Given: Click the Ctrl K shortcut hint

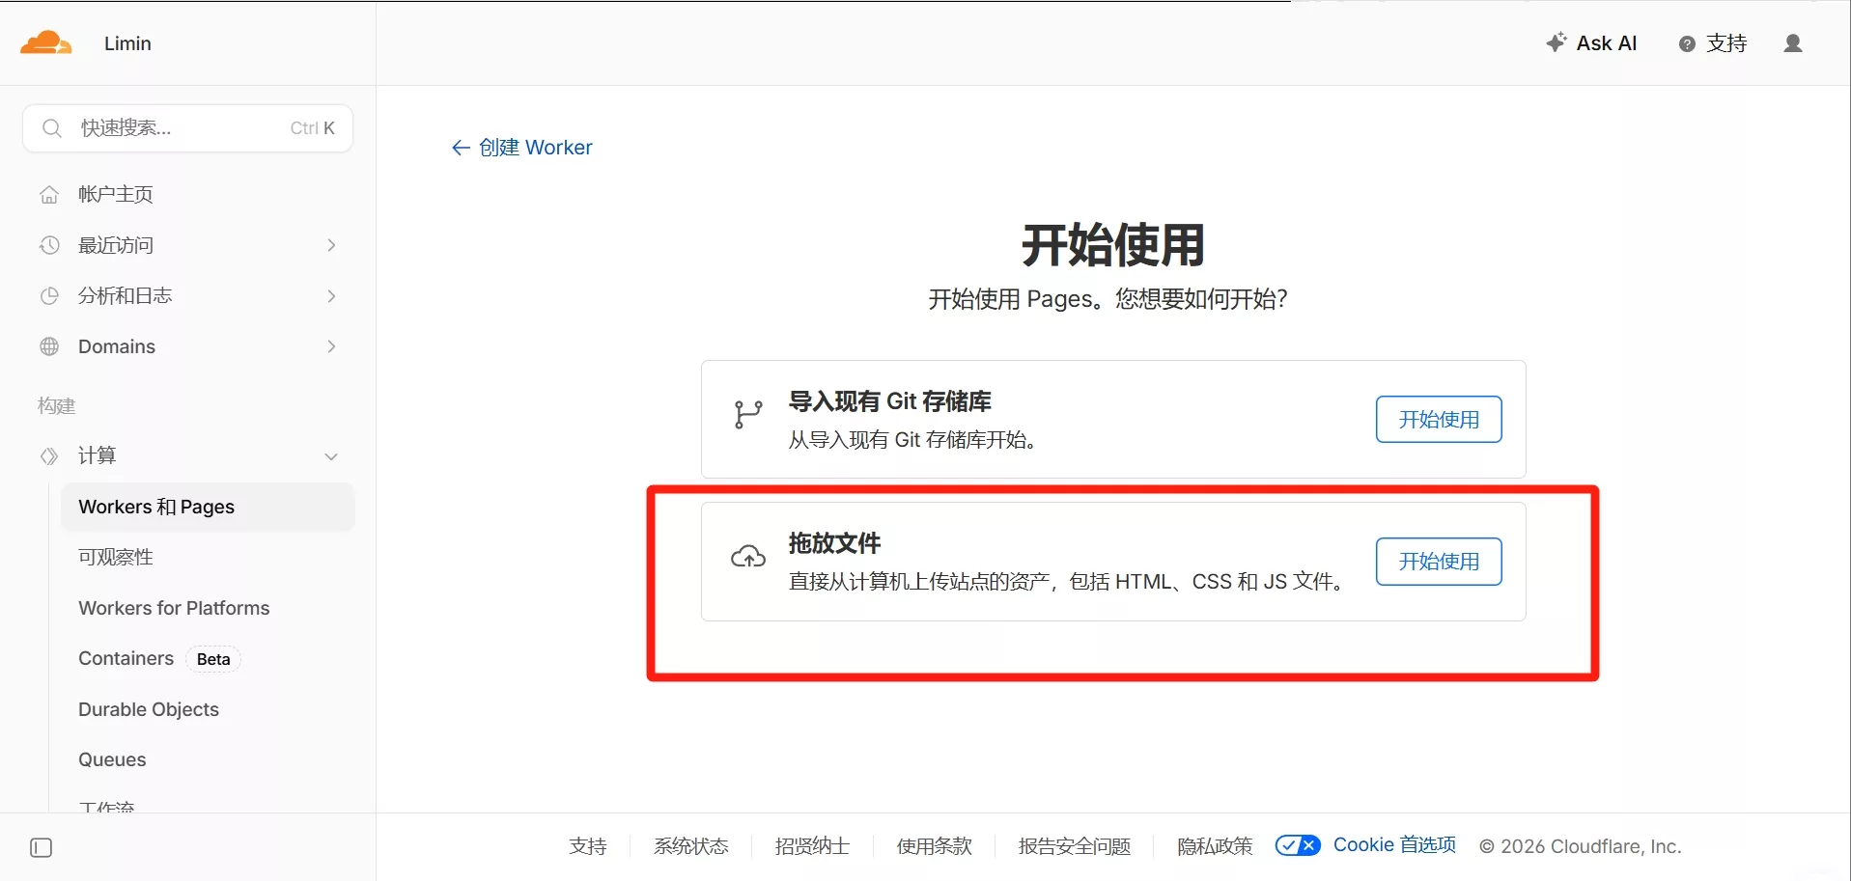Looking at the screenshot, I should (313, 128).
